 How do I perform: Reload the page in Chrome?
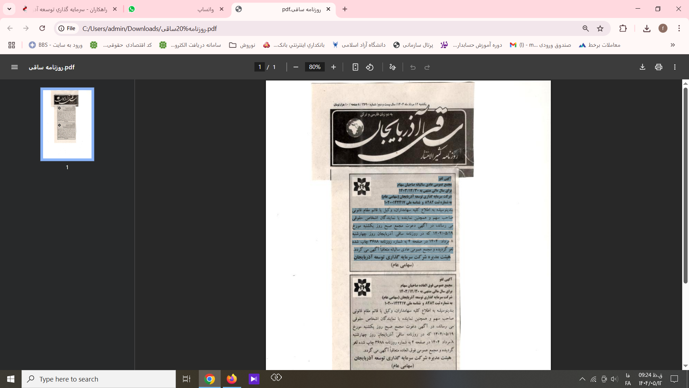(x=42, y=28)
